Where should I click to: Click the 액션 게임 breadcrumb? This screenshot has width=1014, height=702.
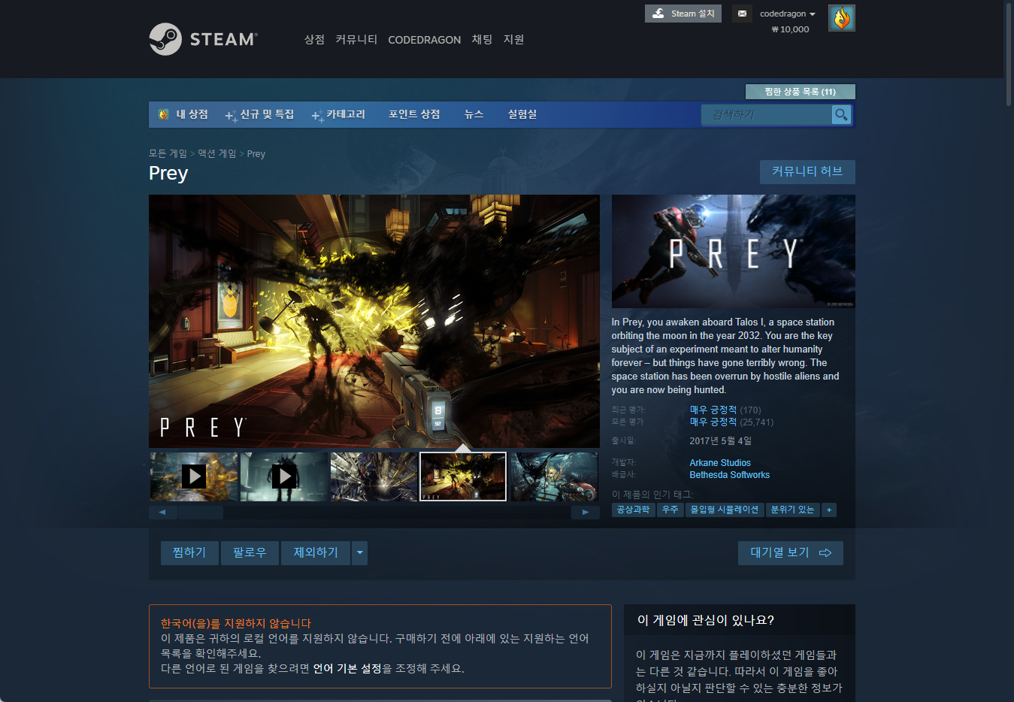point(216,153)
